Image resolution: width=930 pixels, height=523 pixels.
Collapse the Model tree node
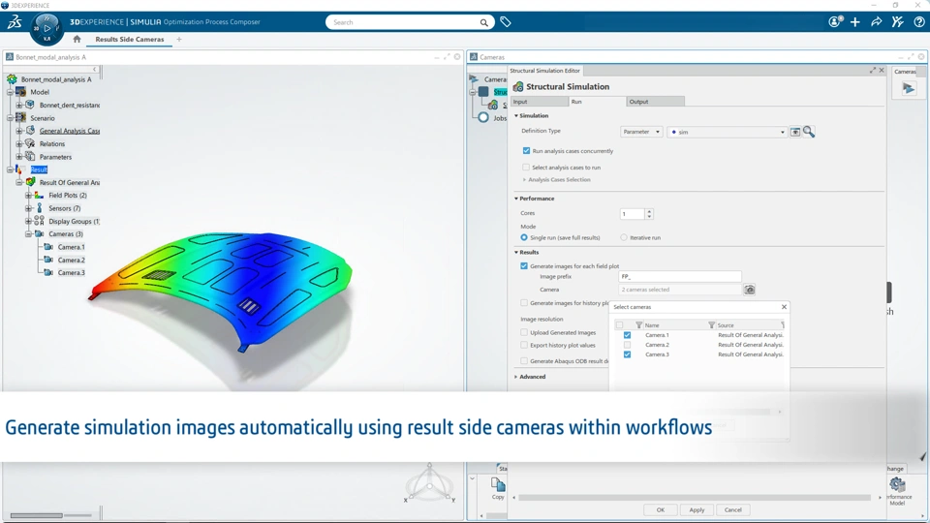click(10, 92)
